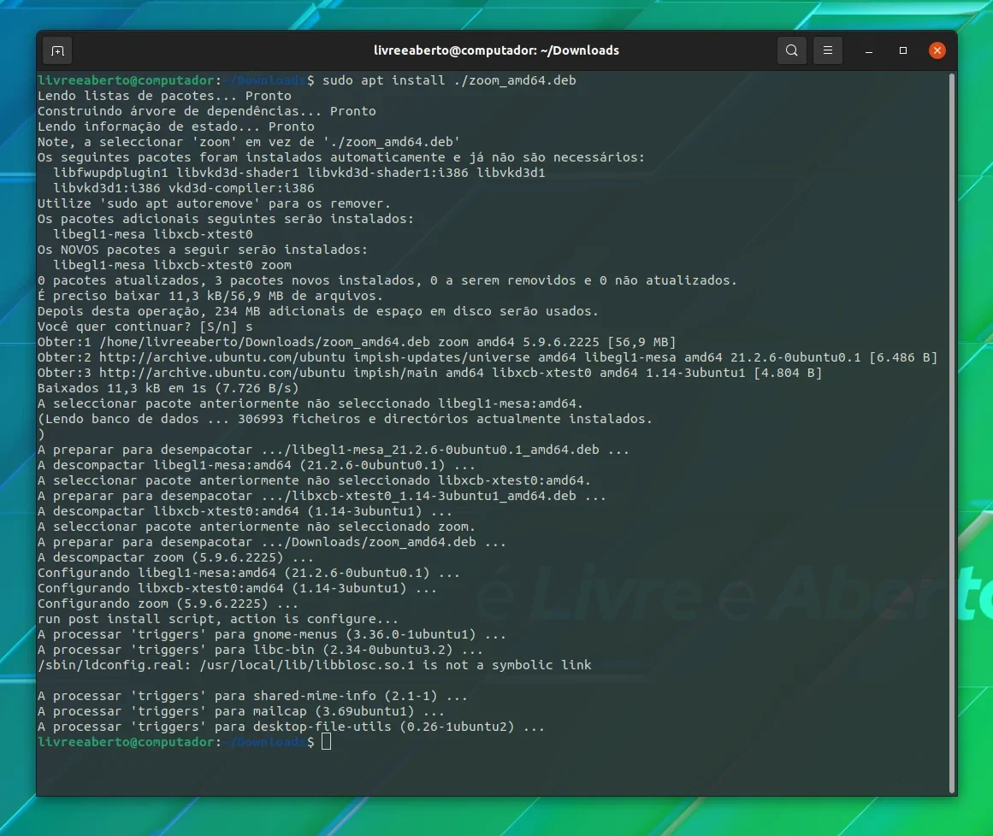Click the 'Obter:2' archive.ubuntu.com URL line
The image size is (993, 836).
click(488, 357)
